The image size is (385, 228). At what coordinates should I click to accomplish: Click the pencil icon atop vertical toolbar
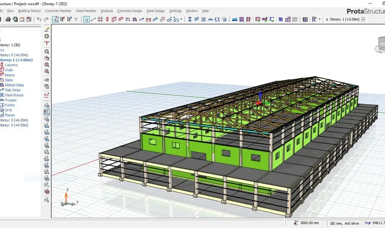pyautogui.click(x=47, y=30)
